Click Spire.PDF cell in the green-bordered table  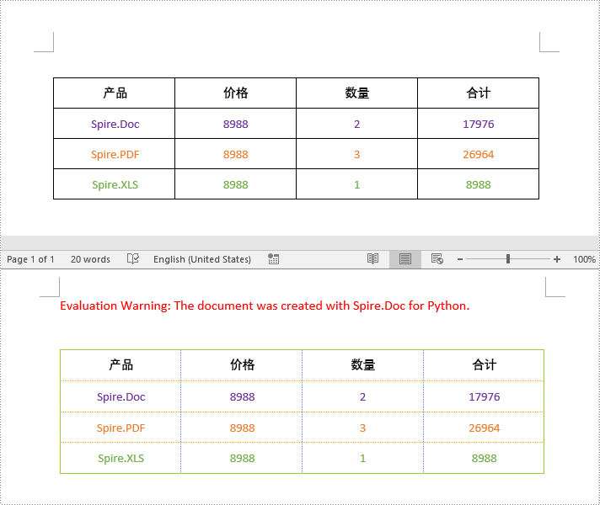[x=121, y=428]
